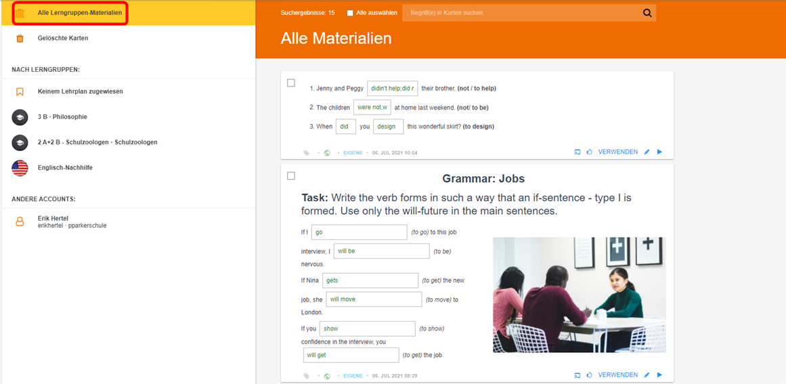Screen dimensions: 786x384
Task: Click VERWENDEN on the 10:04 card
Action: tap(618, 152)
